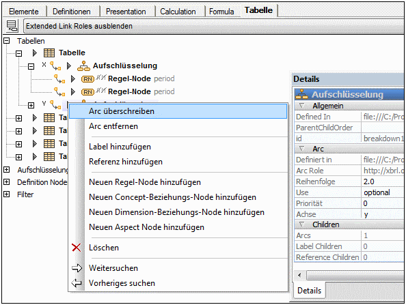Click the arc icon before second Regel-Node
406x305 pixels.
(59, 91)
